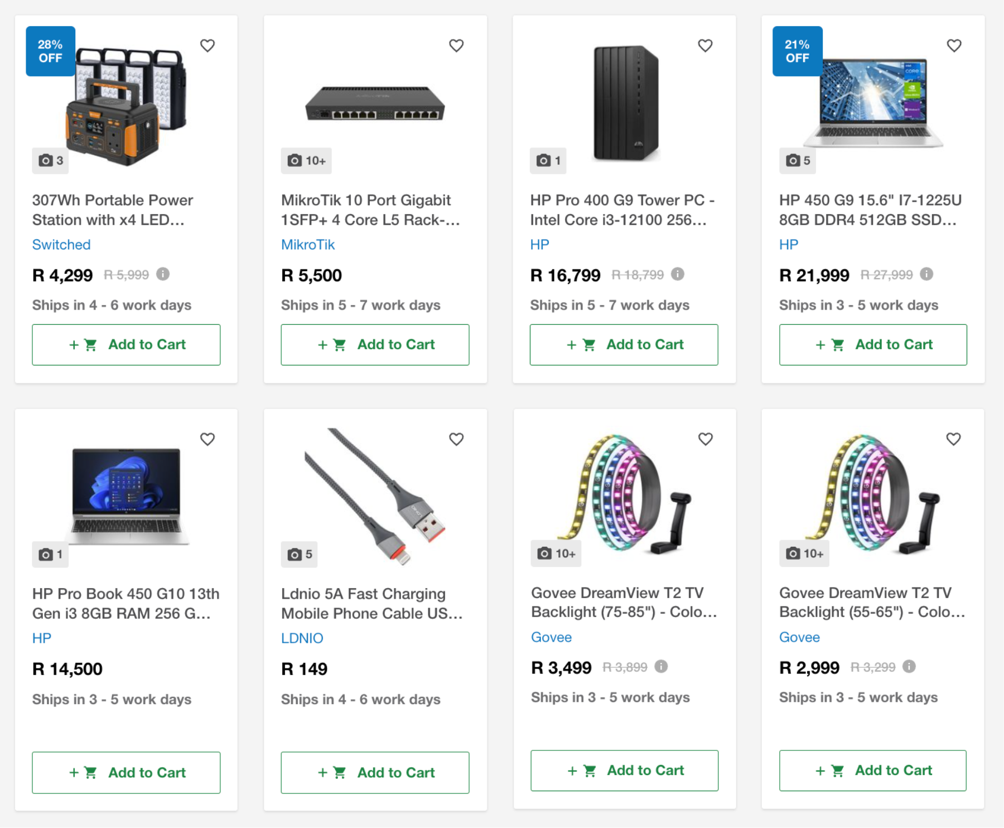This screenshot has height=828, width=1004.
Task: Add HP Pro Book 450 G10 to cart
Action: (126, 773)
